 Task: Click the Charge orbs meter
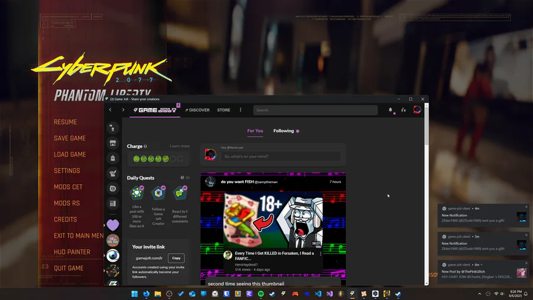click(x=158, y=159)
